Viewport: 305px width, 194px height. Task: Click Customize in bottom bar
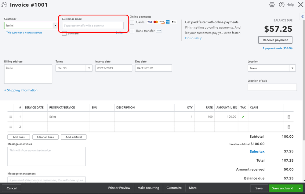(x=174, y=188)
